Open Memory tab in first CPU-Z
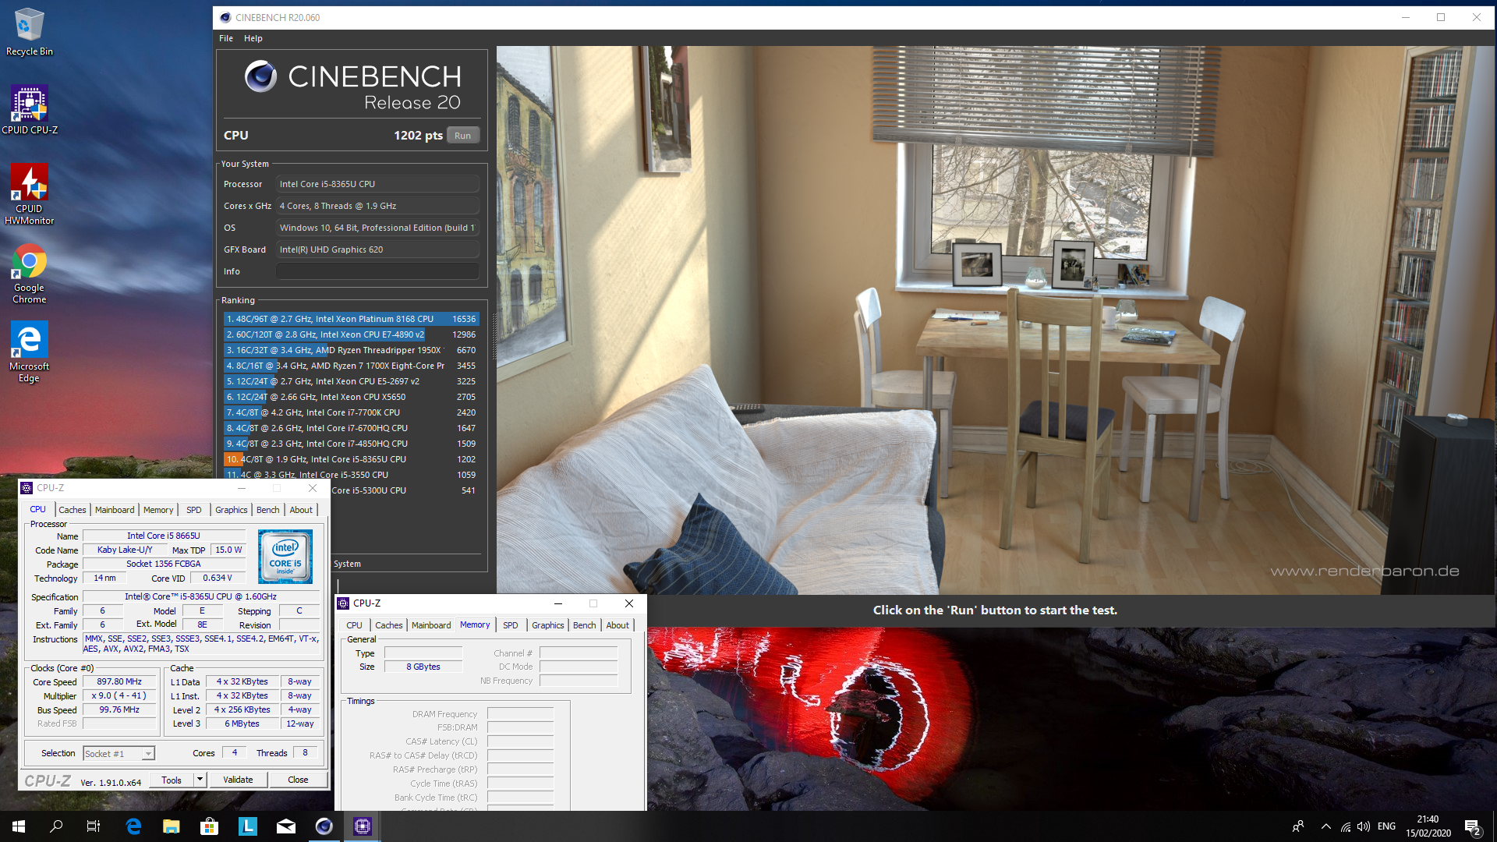Viewport: 1497px width, 842px height. pyautogui.click(x=158, y=510)
